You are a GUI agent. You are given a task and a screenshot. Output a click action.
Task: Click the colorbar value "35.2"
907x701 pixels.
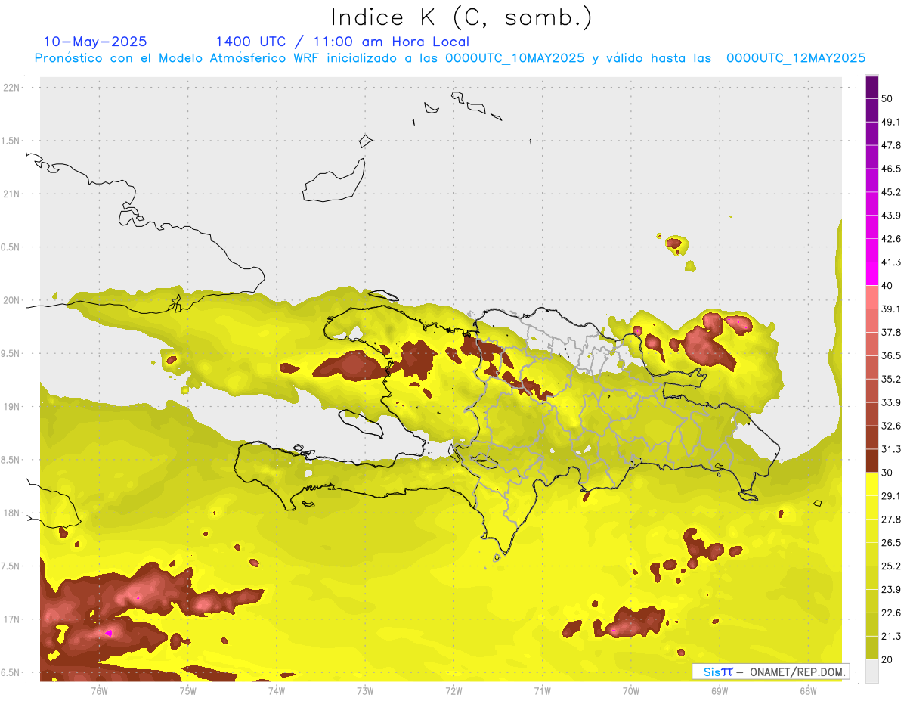click(x=891, y=379)
